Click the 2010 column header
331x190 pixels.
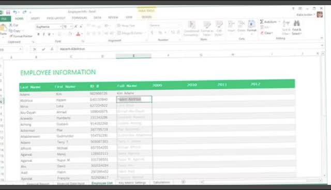tap(192, 85)
